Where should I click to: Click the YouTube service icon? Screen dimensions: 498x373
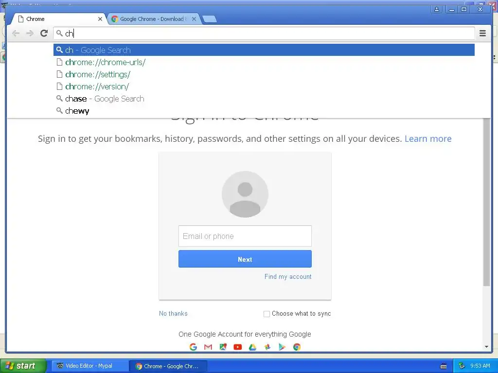coord(237,347)
